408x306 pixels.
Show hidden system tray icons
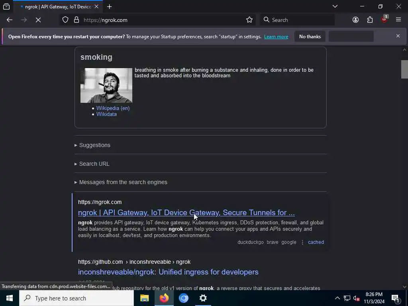337,298
